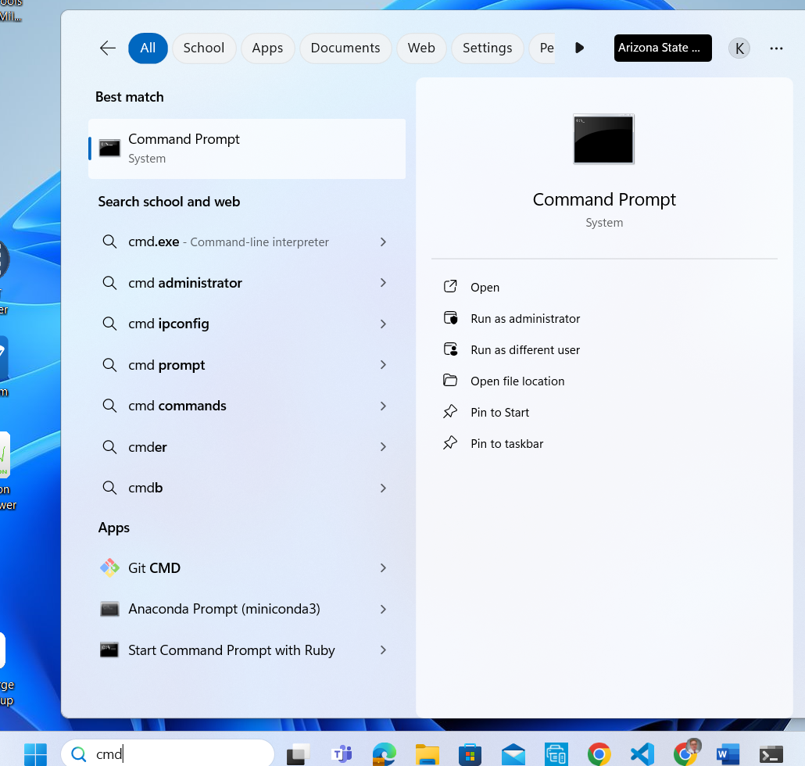Expand the Git CMD app chevron

tap(383, 567)
